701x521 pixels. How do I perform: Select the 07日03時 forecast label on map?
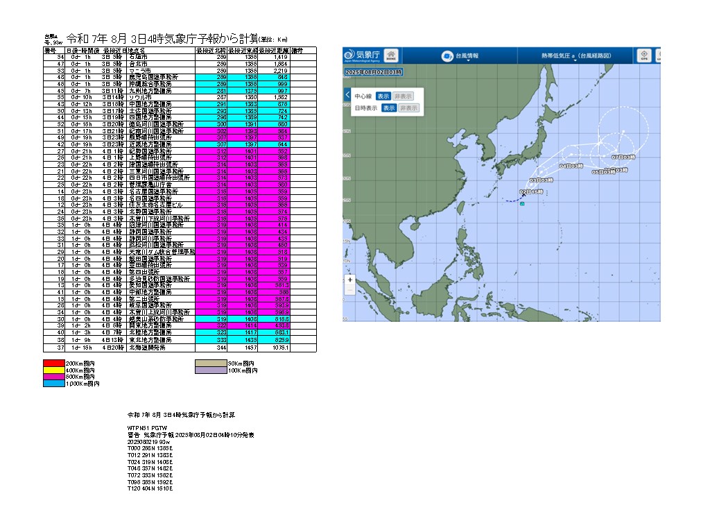point(623,157)
